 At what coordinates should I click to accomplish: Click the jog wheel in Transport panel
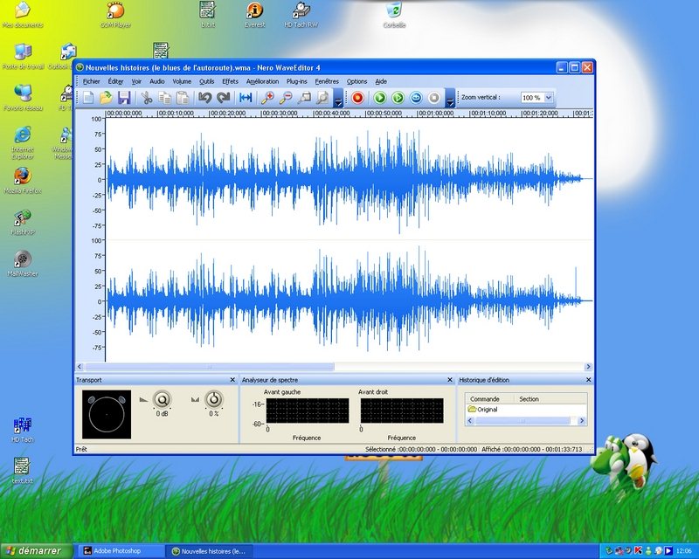(x=107, y=415)
